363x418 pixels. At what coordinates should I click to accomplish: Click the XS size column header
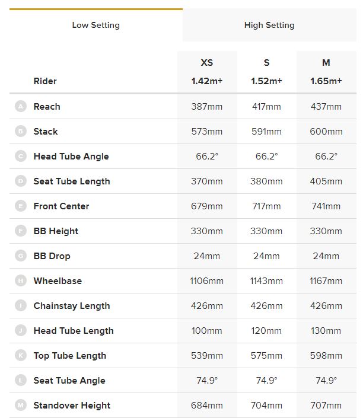pos(207,63)
